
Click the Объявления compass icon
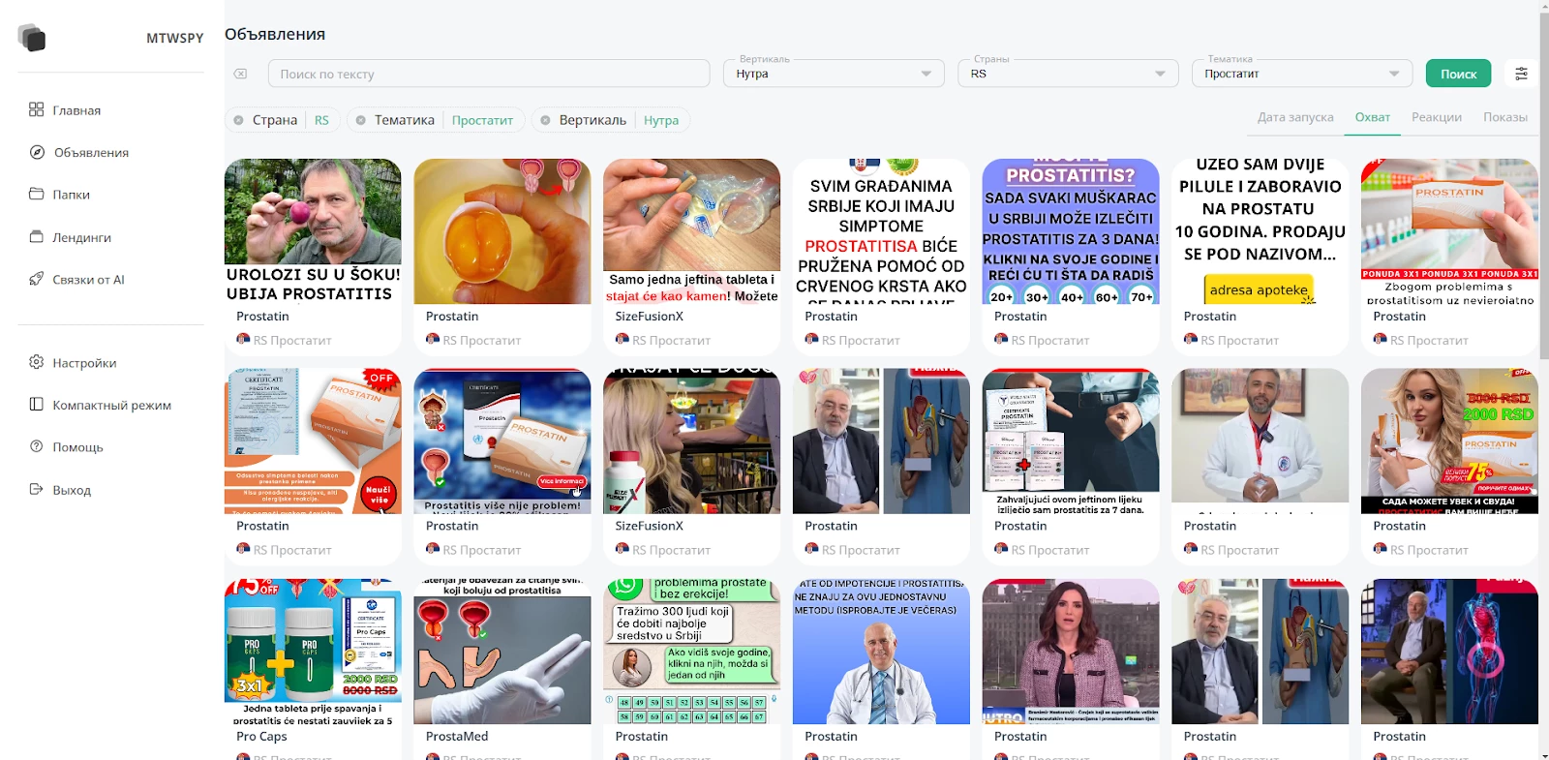pyautogui.click(x=37, y=152)
